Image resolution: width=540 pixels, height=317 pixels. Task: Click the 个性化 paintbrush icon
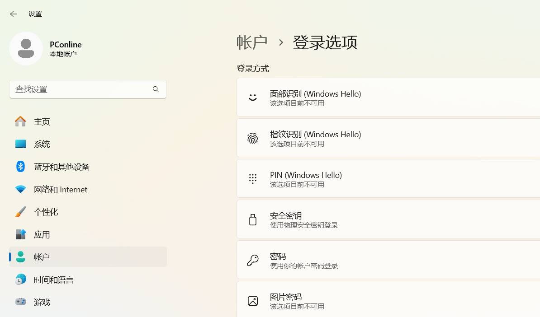click(20, 212)
